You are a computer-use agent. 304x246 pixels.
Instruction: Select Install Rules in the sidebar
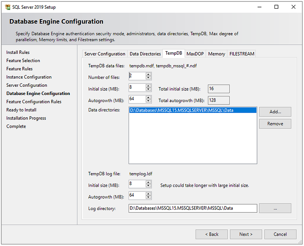coord(18,52)
